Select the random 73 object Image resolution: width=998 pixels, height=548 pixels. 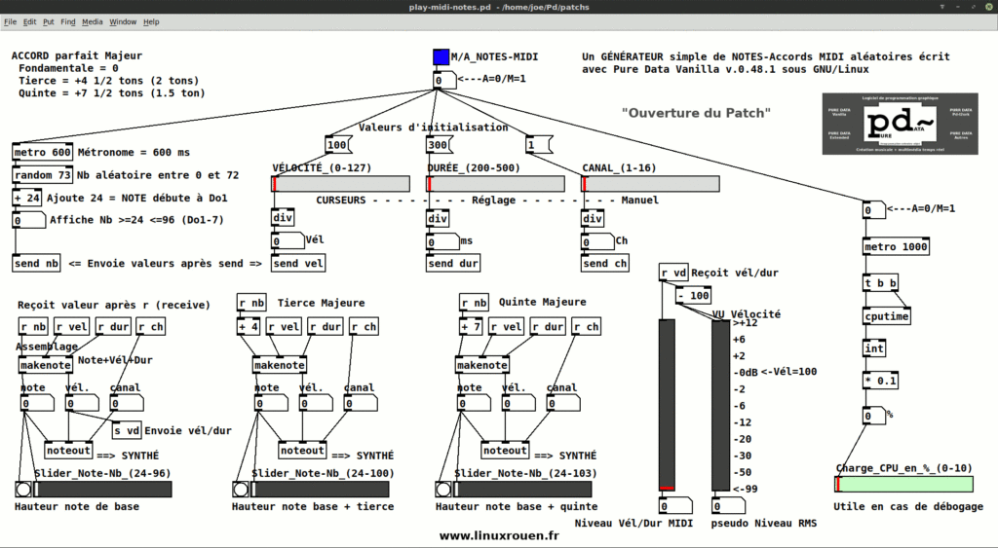pyautogui.click(x=43, y=175)
